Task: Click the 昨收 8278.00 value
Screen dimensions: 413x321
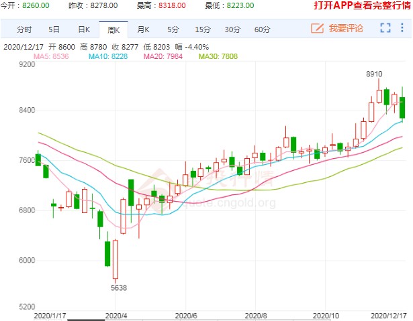Action: pos(104,5)
